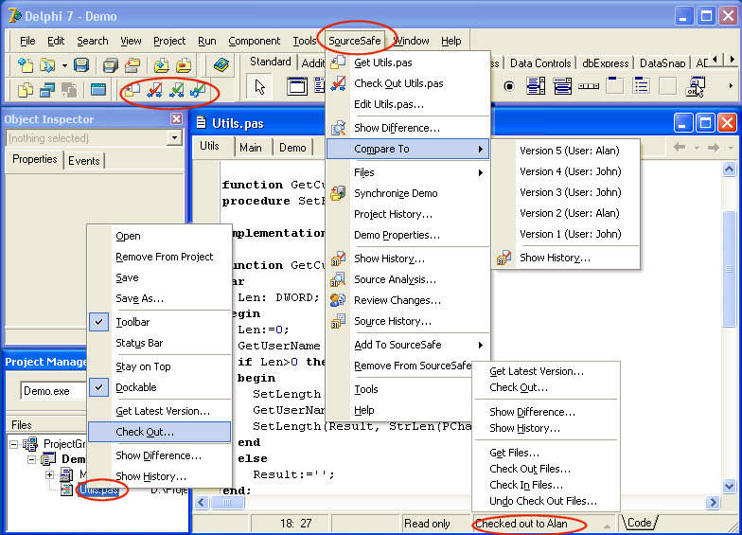Toggle the Dockable checked menu option
742x535 pixels.
coord(135,387)
